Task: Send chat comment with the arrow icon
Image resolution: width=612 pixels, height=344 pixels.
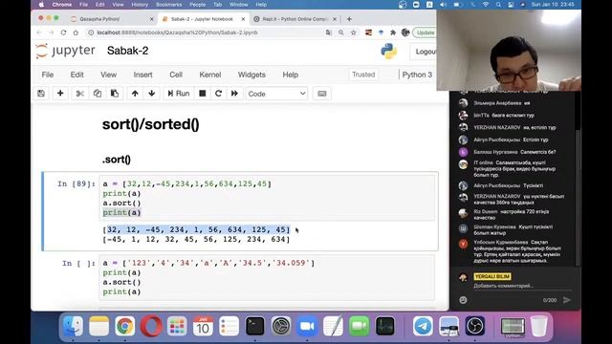Action: pos(567,300)
